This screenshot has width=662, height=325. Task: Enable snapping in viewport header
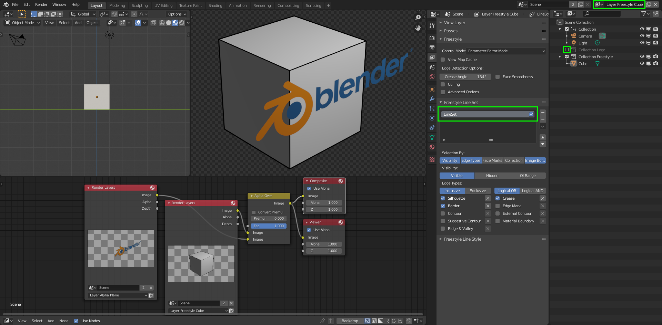(x=114, y=14)
